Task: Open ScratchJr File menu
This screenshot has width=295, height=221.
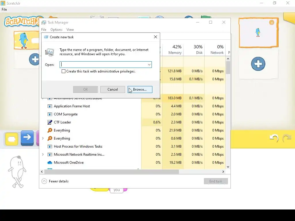Action: (4, 9)
